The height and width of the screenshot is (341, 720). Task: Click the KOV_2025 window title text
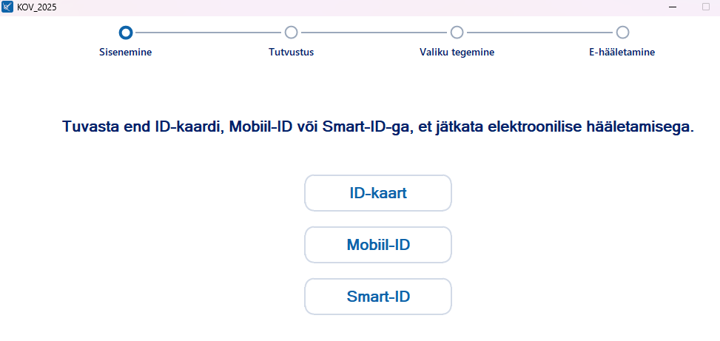pos(36,7)
